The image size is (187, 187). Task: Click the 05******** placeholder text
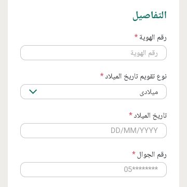[141, 169]
